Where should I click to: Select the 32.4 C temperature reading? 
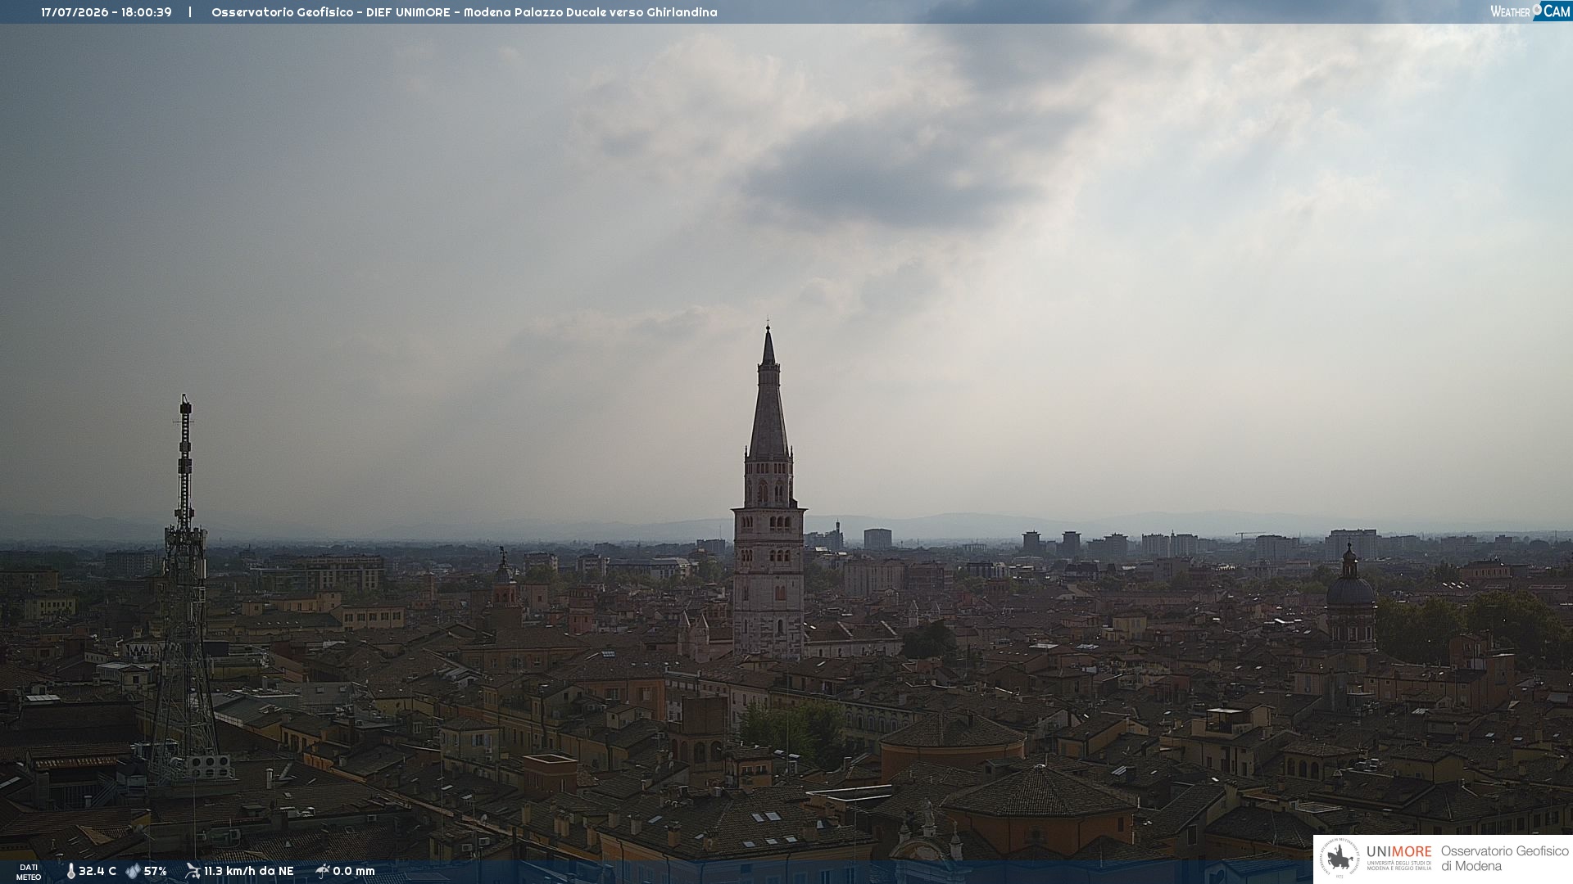[x=97, y=872]
